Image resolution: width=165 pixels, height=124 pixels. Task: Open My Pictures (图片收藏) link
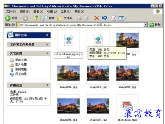pyautogui.click(x=21, y=65)
